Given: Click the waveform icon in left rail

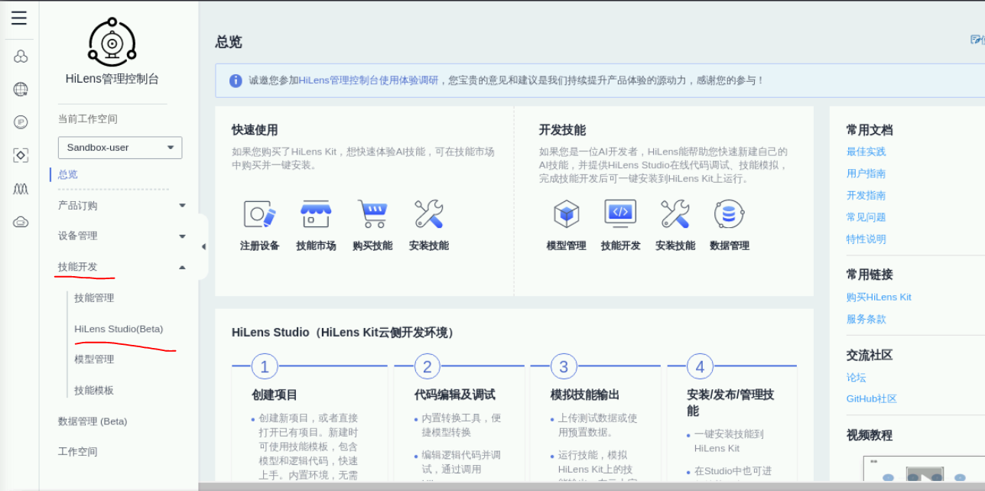Looking at the screenshot, I should 21,188.
